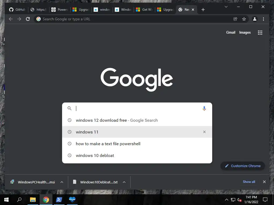Go back with the browser back arrow

11,19
